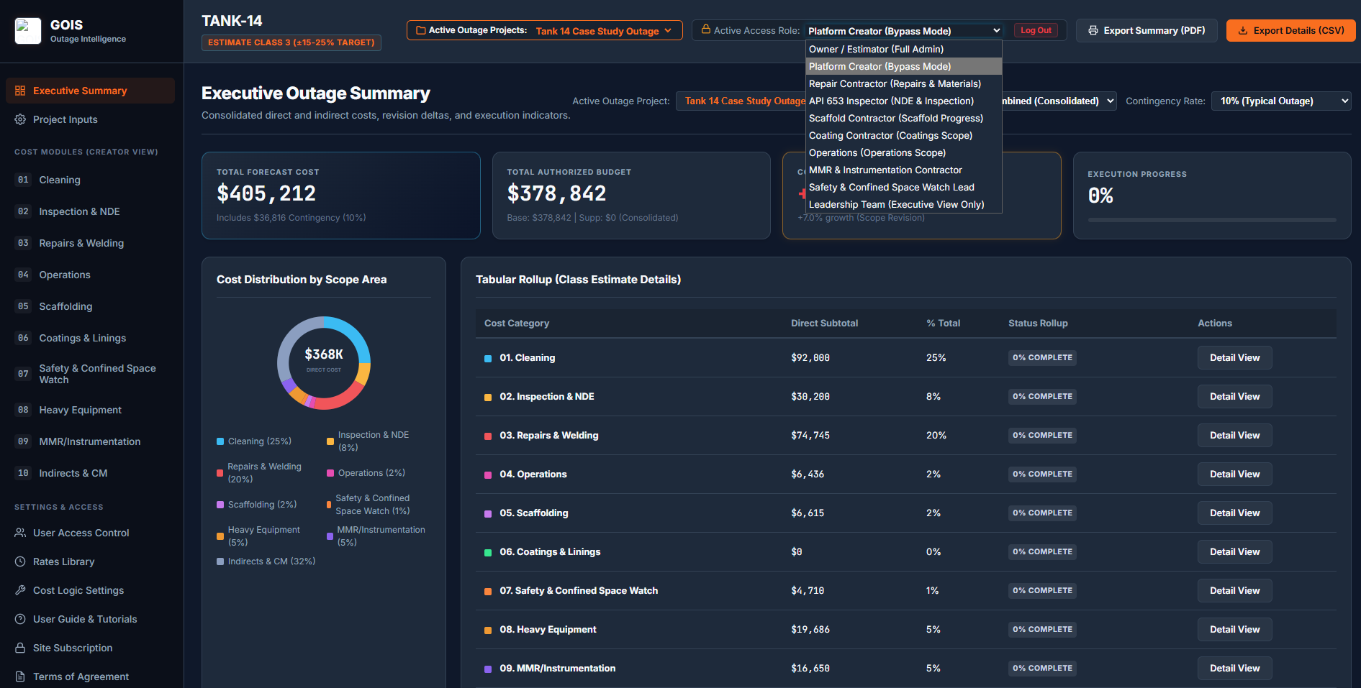Click the Executive Summary grid icon
The height and width of the screenshot is (688, 1361).
[x=20, y=91]
